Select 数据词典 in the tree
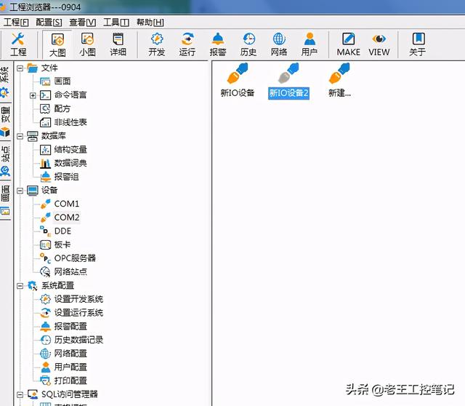This screenshot has width=465, height=406. [x=70, y=163]
